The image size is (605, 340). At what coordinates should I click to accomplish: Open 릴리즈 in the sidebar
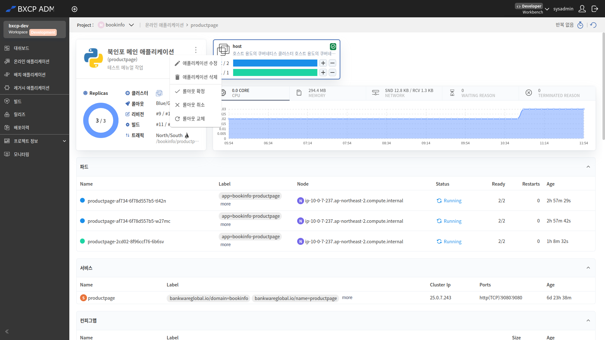(35, 114)
